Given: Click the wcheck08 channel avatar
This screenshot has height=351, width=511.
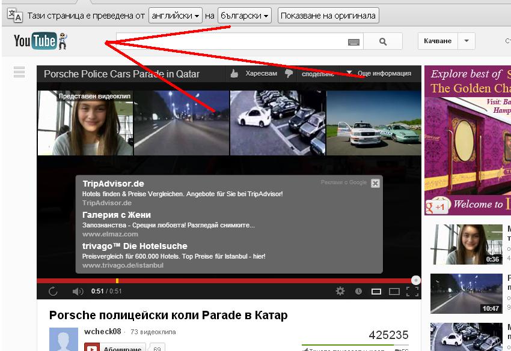Looking at the screenshot, I should (x=64, y=339).
